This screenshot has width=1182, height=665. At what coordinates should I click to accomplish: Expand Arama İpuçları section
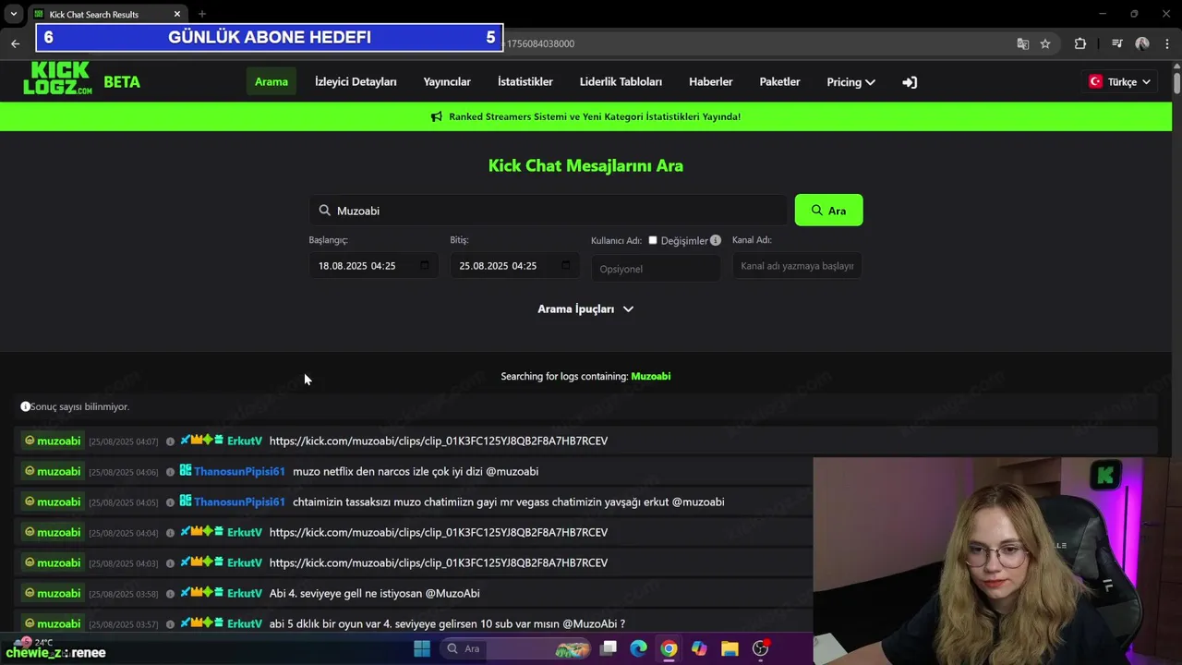(x=585, y=309)
